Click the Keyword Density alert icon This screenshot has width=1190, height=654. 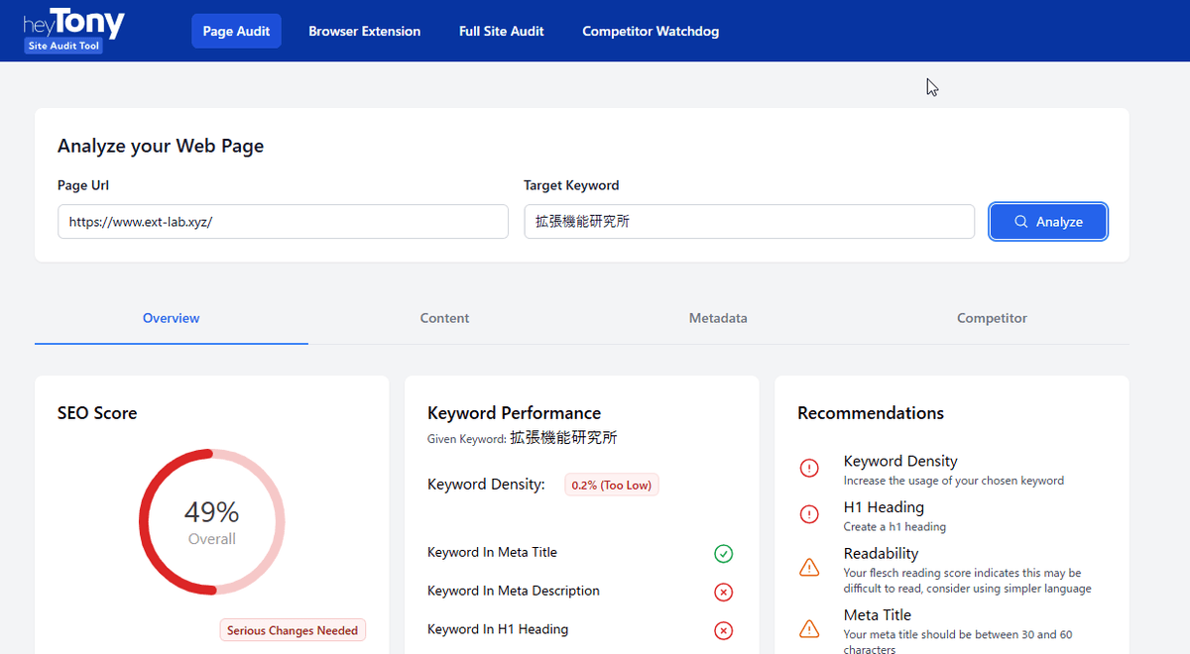tap(809, 469)
